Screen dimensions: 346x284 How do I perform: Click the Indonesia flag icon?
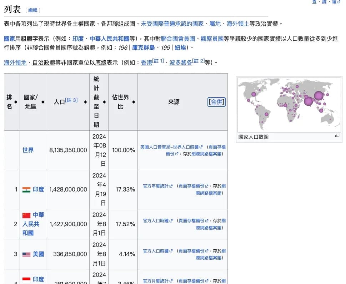(x=26, y=280)
